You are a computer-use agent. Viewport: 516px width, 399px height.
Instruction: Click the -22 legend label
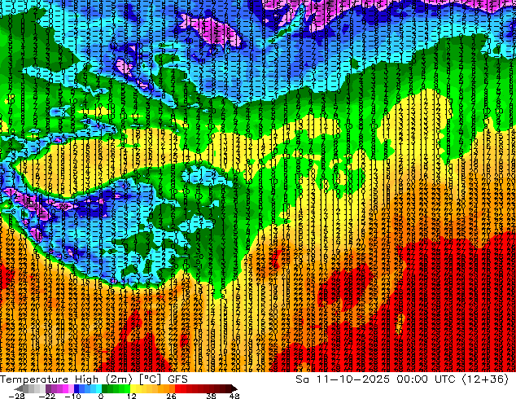pyautogui.click(x=47, y=396)
